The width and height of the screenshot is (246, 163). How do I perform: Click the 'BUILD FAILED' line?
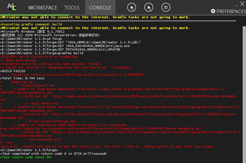(13, 71)
